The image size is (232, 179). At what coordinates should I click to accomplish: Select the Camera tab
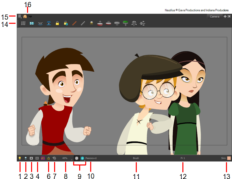[215, 16]
